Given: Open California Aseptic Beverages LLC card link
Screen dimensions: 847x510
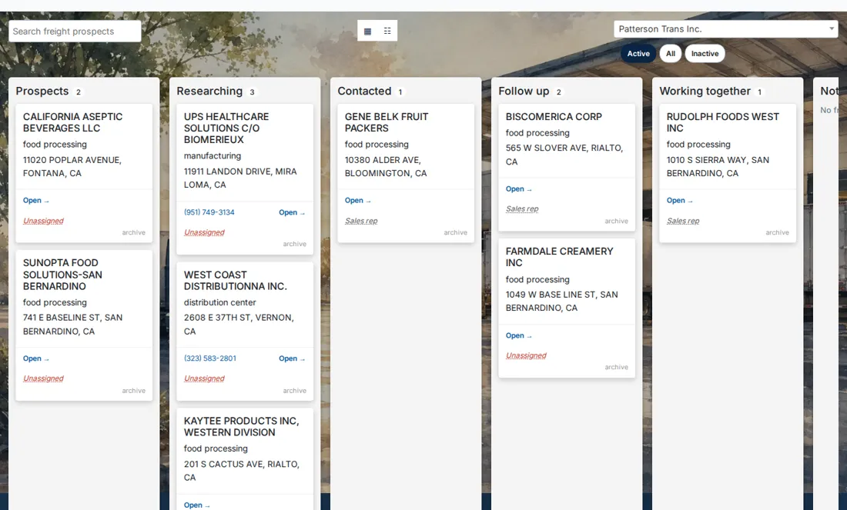Looking at the screenshot, I should pos(35,200).
